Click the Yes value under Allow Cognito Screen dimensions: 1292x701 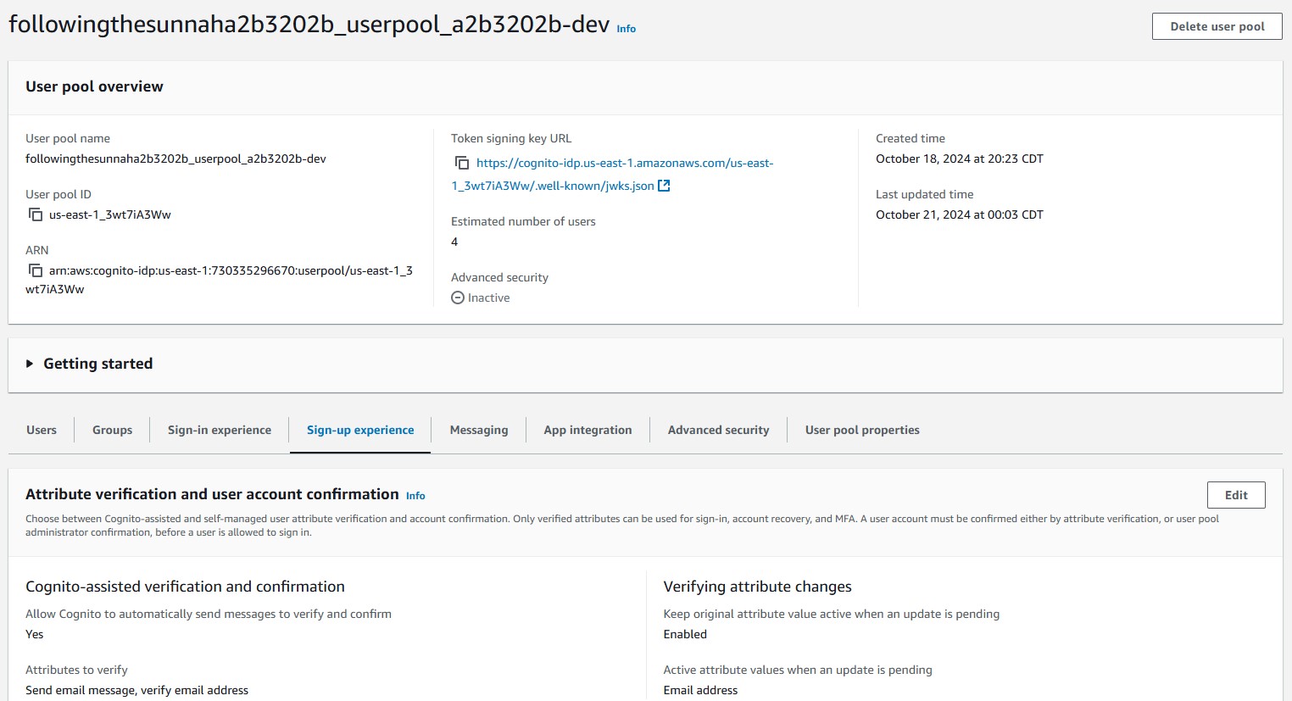coord(34,634)
